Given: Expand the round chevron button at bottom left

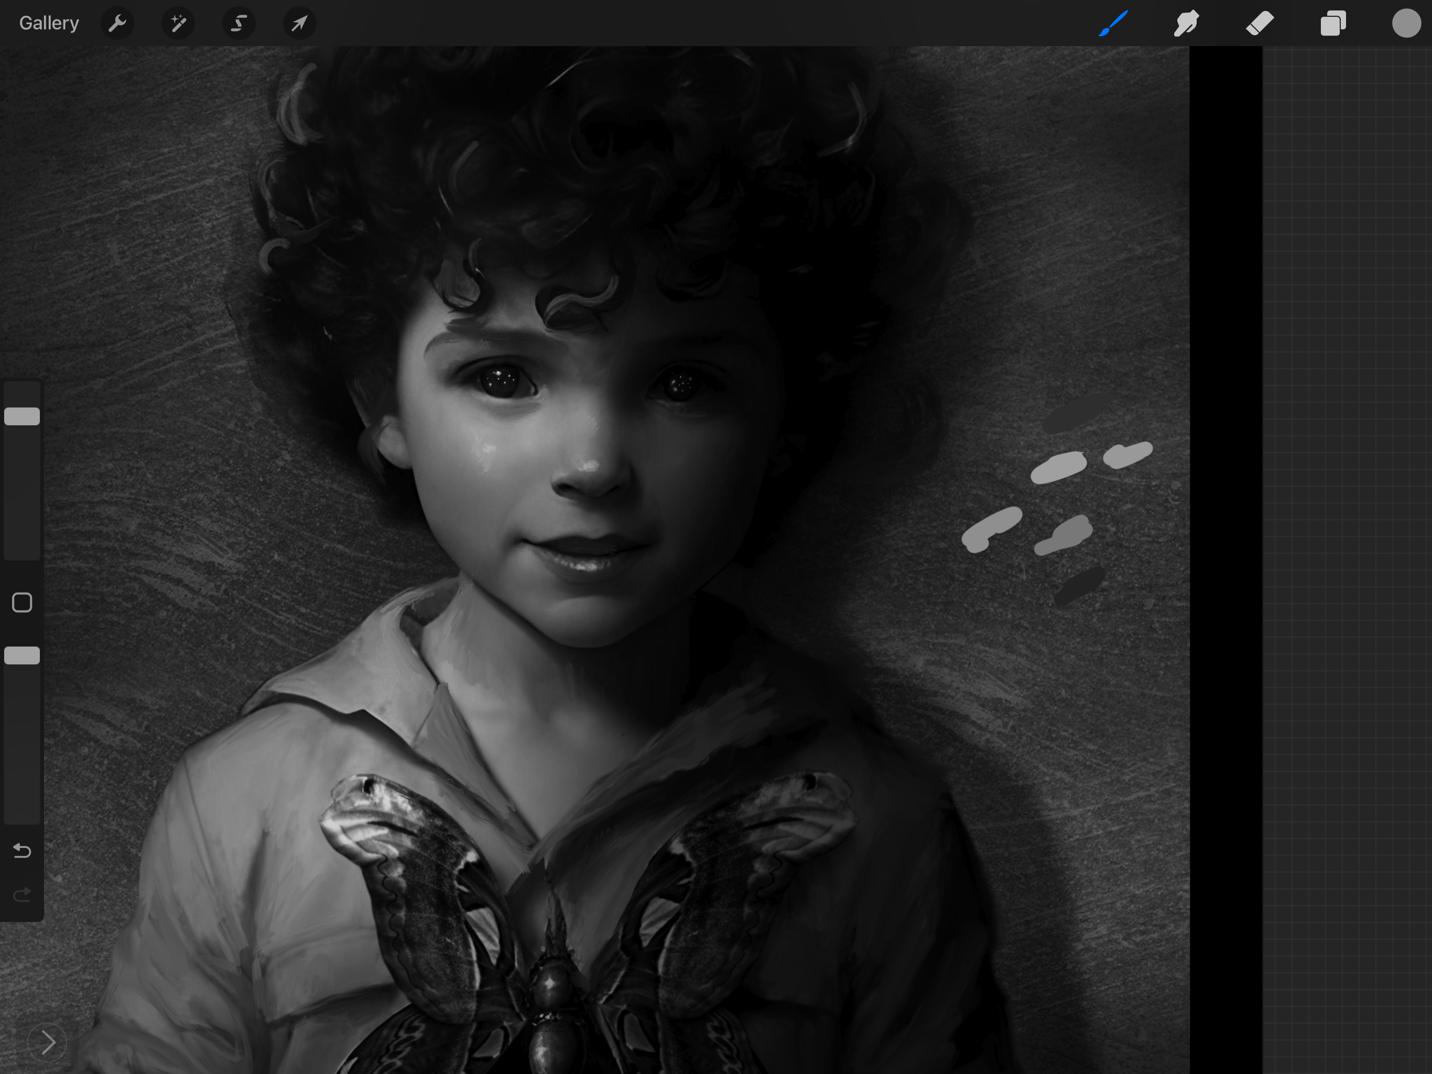Looking at the screenshot, I should 47,1042.
